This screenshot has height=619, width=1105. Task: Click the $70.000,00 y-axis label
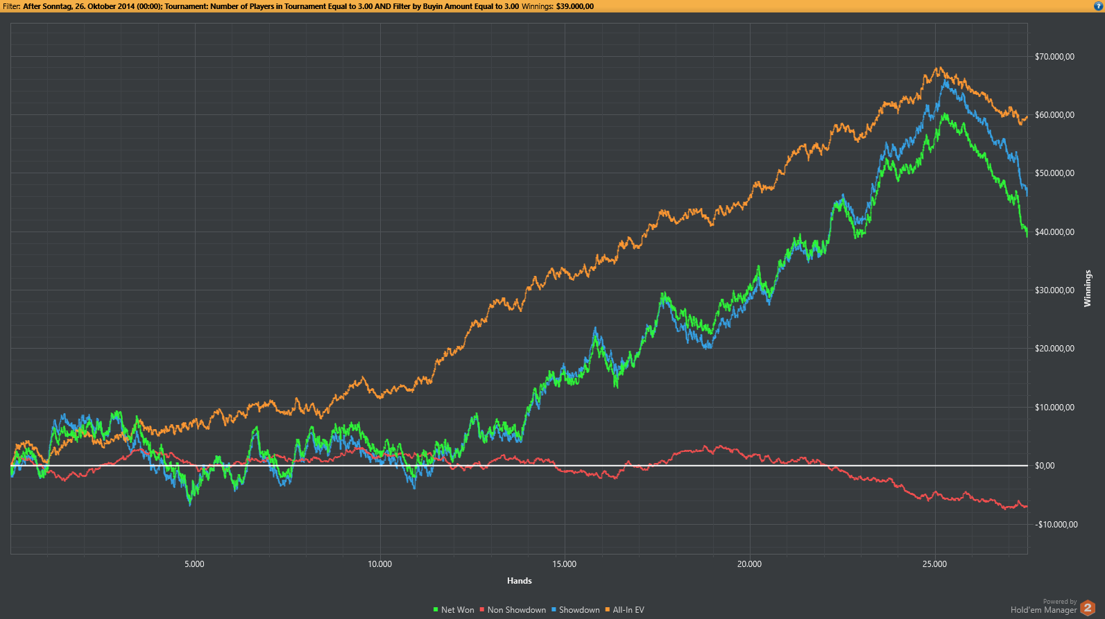1054,57
